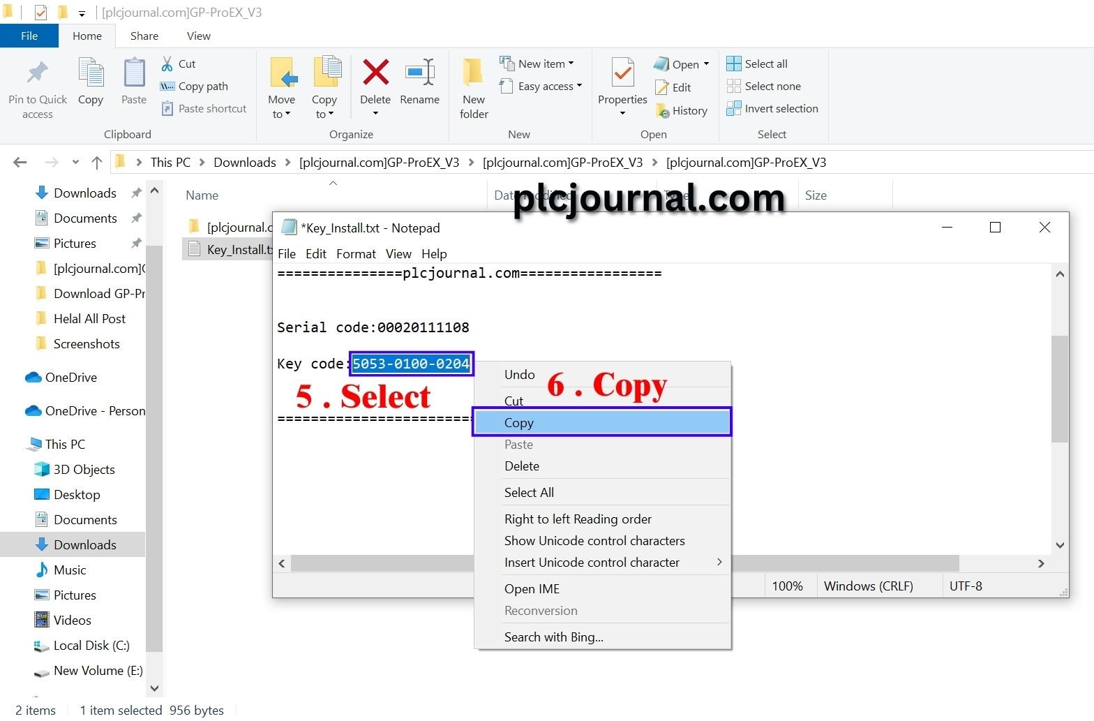Open Notepad's Help menu
1094x721 pixels.
point(433,253)
